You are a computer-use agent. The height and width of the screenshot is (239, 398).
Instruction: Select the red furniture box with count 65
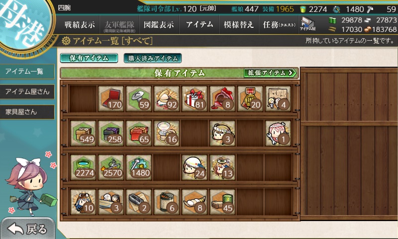tap(139, 133)
